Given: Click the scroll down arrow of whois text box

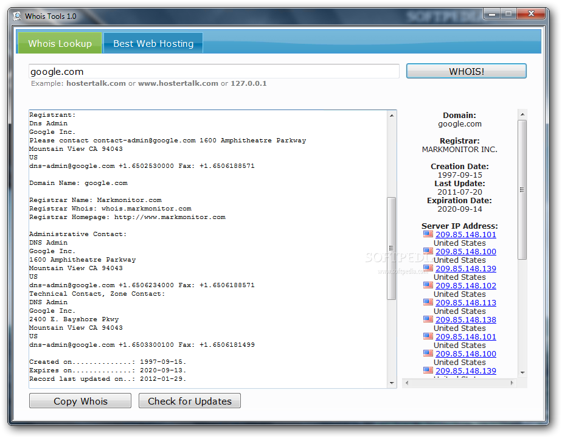Looking at the screenshot, I should [392, 383].
